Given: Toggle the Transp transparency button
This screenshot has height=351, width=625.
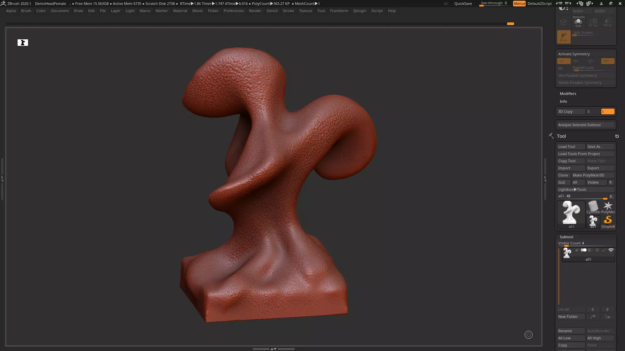Looking at the screenshot, I should click(607, 22).
